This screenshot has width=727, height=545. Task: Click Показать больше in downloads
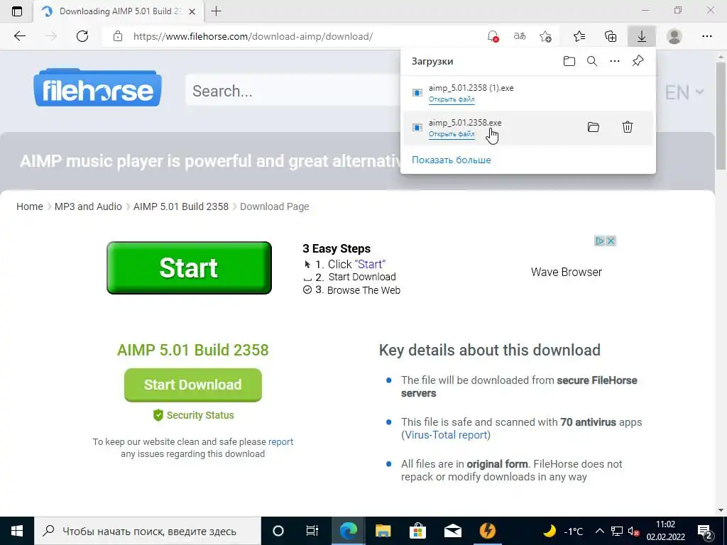coord(451,160)
